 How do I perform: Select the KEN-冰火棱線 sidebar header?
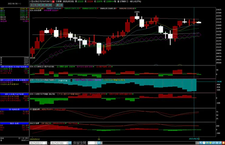click(14, 67)
